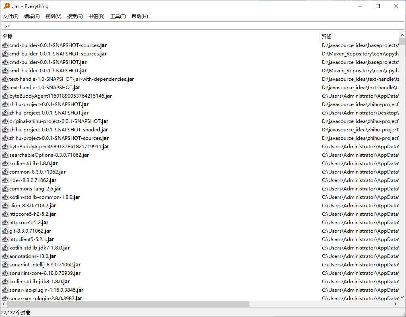This screenshot has width=406, height=317.
Task: Click the horizontal scrollbar right arrow
Action: pyautogui.click(x=396, y=304)
